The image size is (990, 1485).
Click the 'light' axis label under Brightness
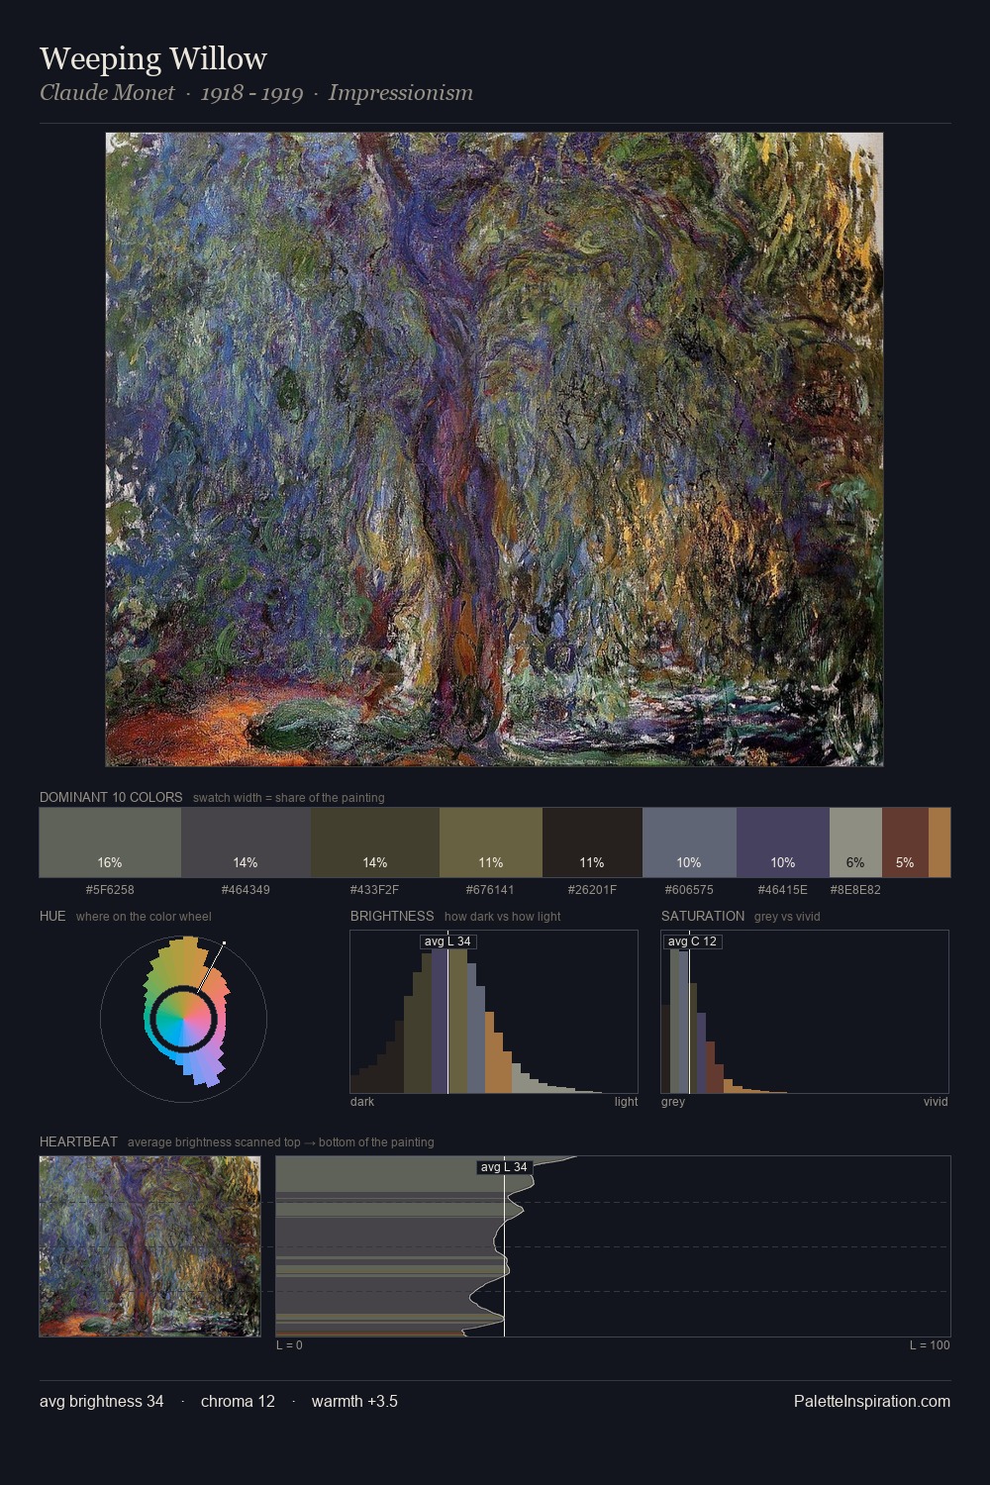(x=626, y=1102)
